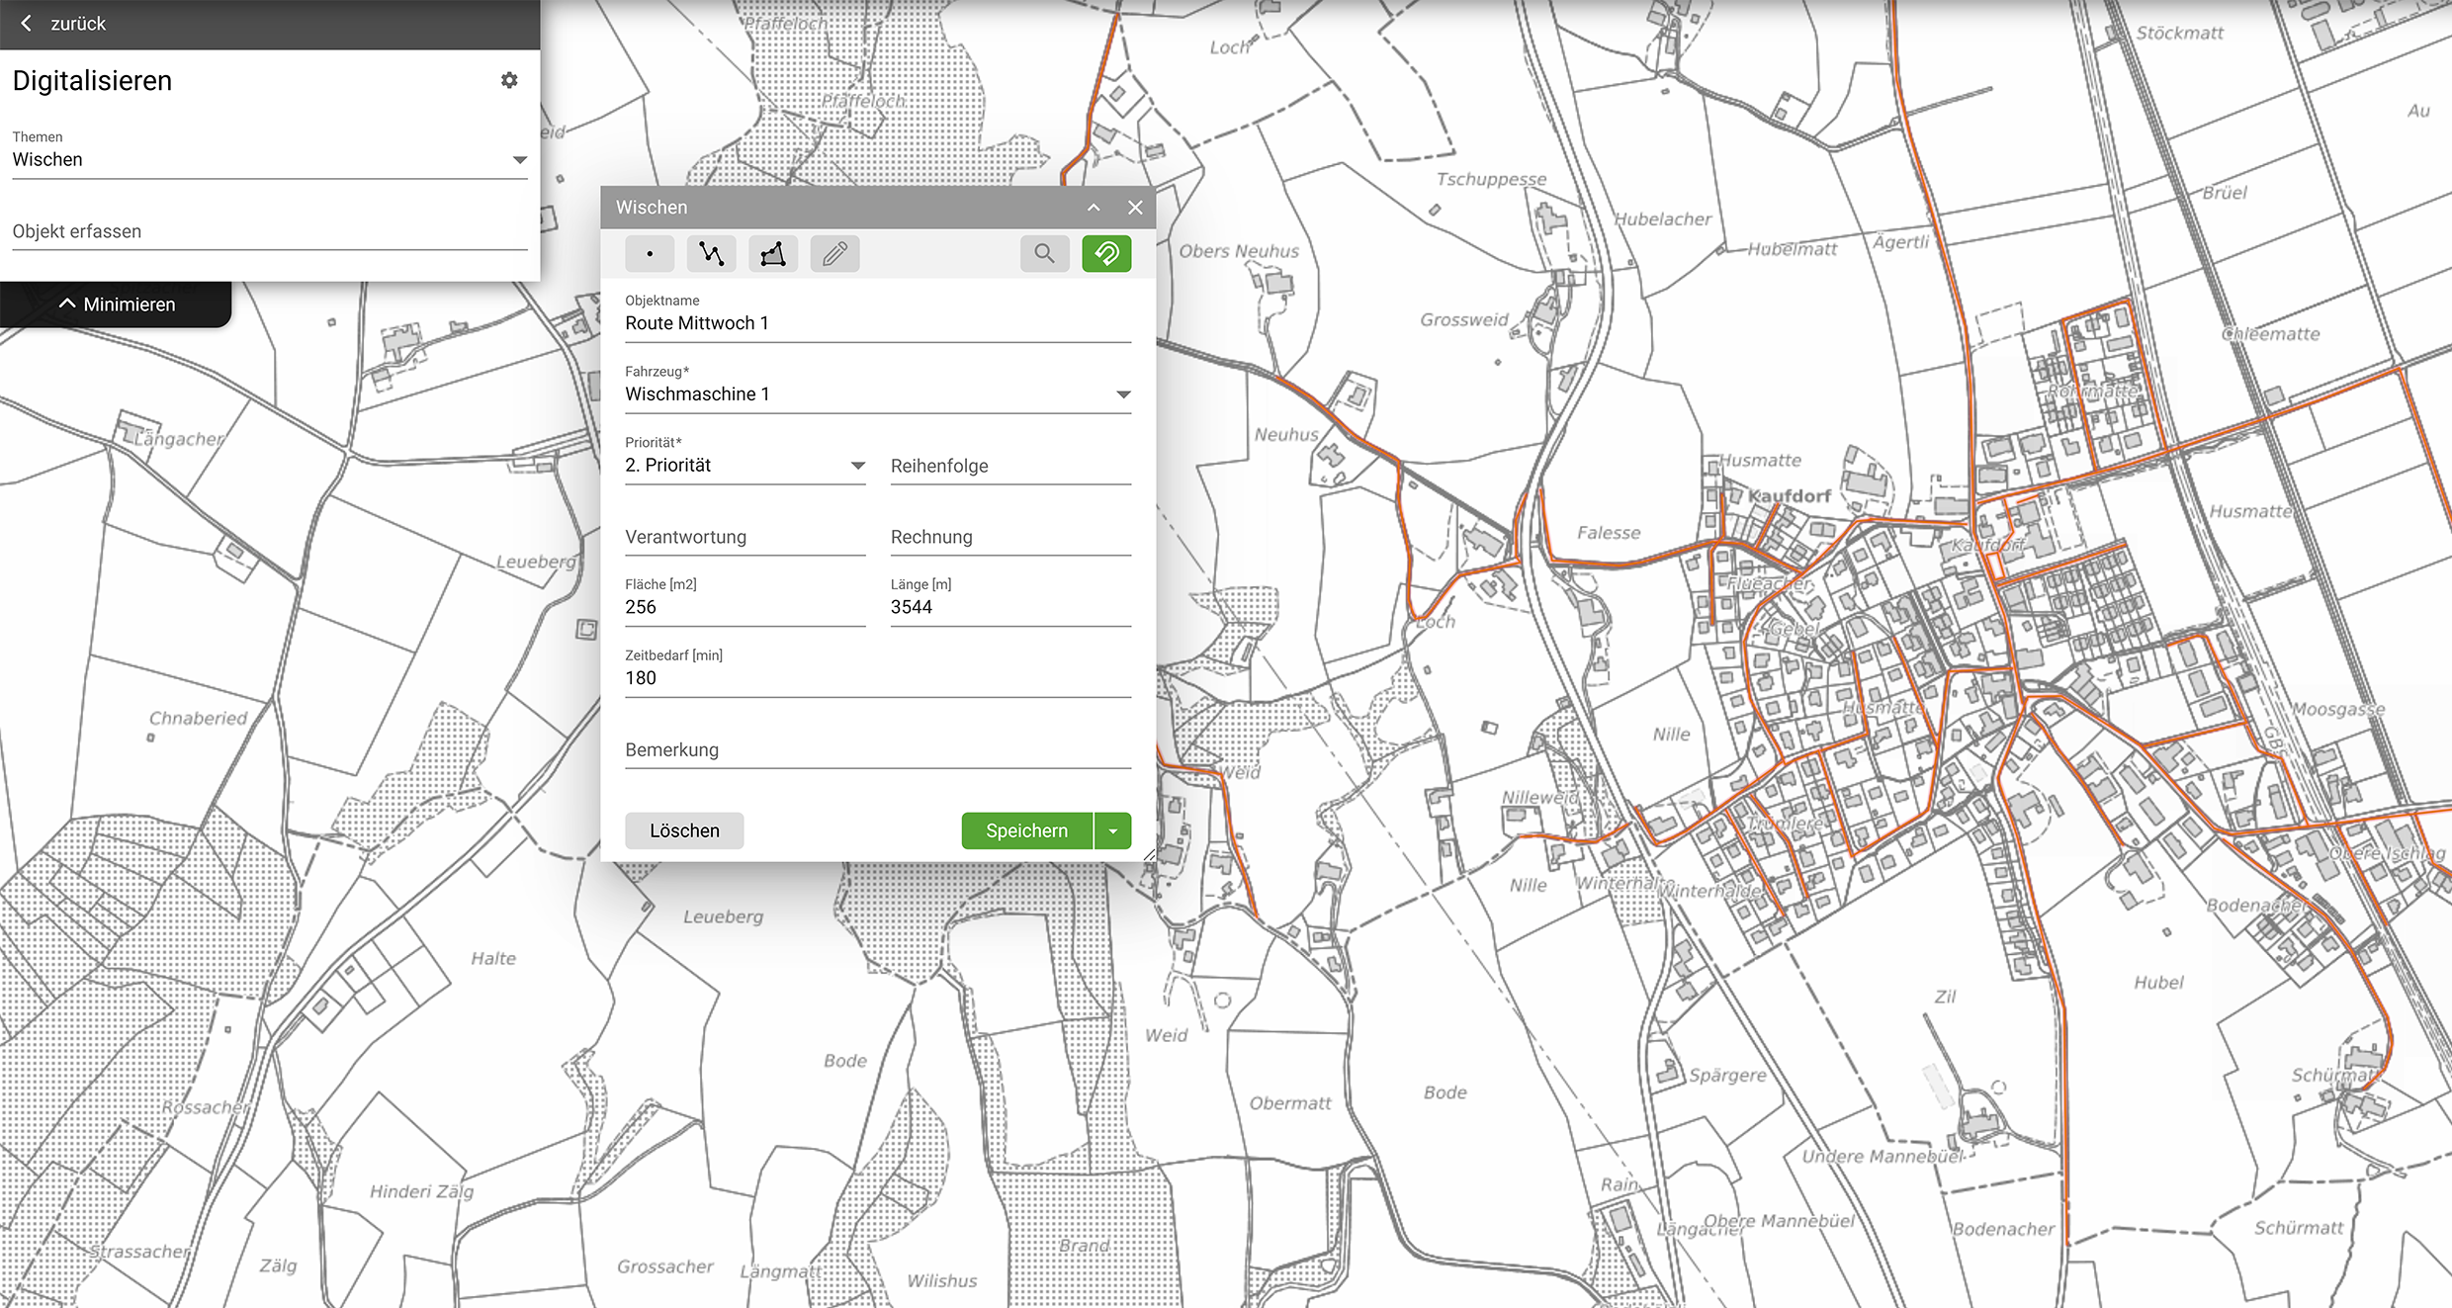Close the Wischen dialog
The height and width of the screenshot is (1308, 2452).
(x=1135, y=208)
